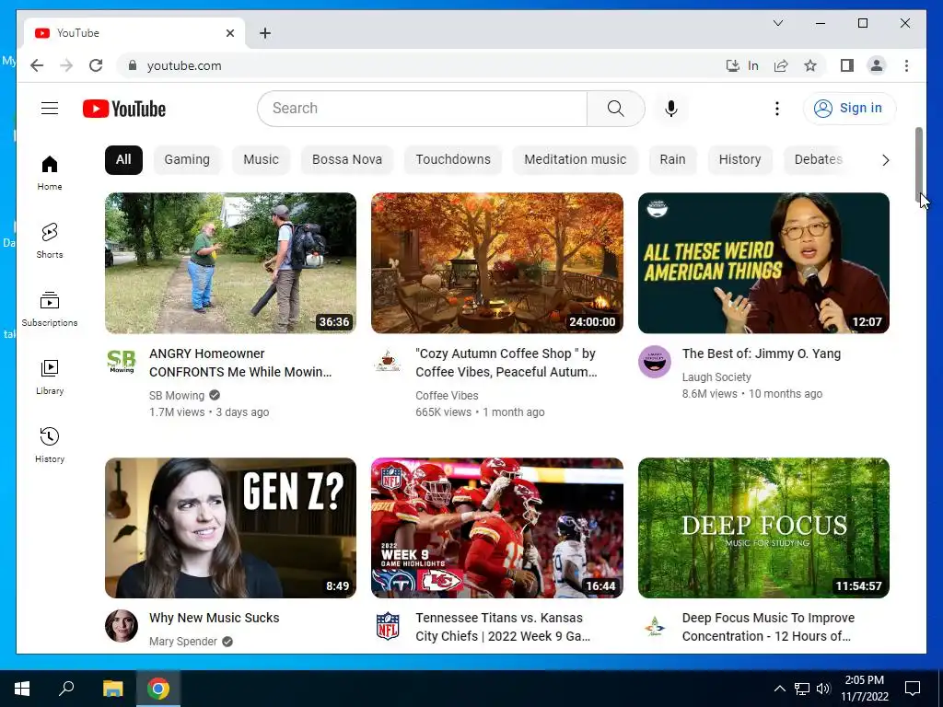Open Laugh Society channel name link

pyautogui.click(x=716, y=377)
